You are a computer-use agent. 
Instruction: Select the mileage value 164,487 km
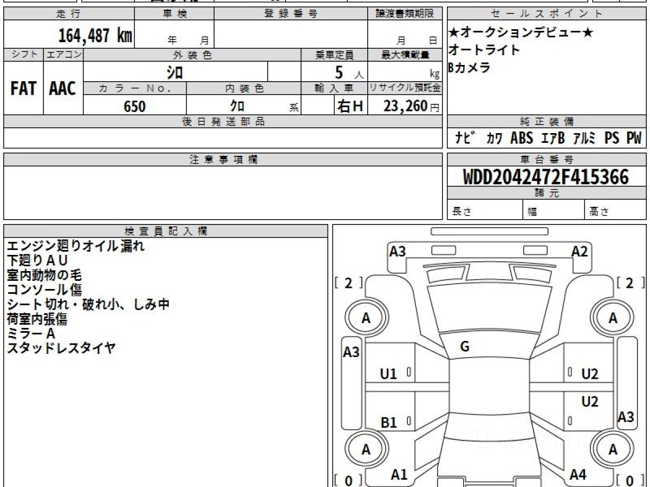95,36
